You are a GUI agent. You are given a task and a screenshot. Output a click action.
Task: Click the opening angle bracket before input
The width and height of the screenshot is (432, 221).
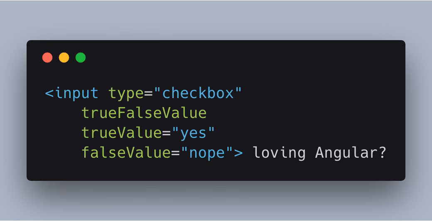pos(49,93)
